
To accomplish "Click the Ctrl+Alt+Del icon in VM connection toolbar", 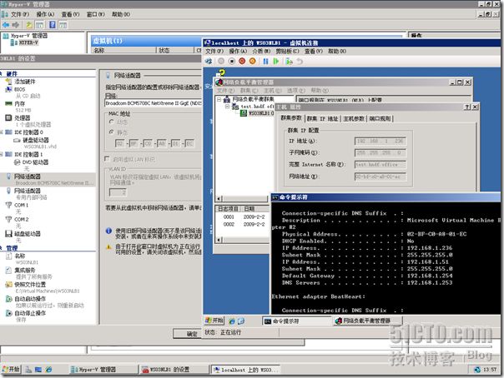I will pyautogui.click(x=209, y=61).
